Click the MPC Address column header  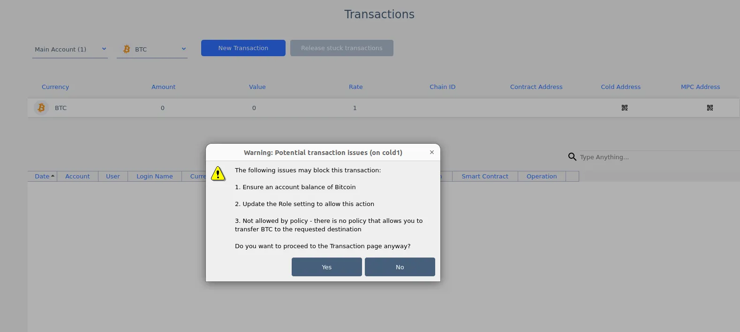click(x=701, y=87)
